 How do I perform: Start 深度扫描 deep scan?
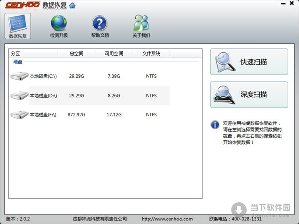249,94
